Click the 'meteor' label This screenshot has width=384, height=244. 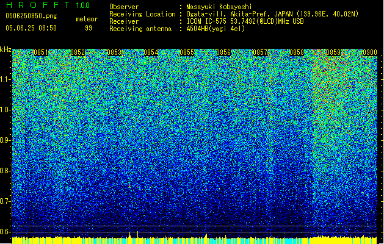[87, 19]
